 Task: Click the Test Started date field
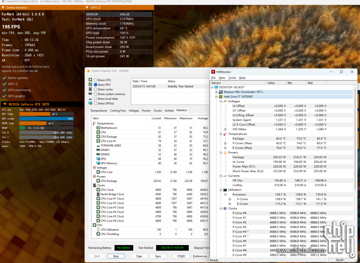click(172, 248)
